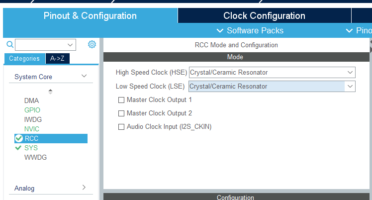The width and height of the screenshot is (372, 200).
Task: Select DMA peripheral entry
Action: coord(31,100)
